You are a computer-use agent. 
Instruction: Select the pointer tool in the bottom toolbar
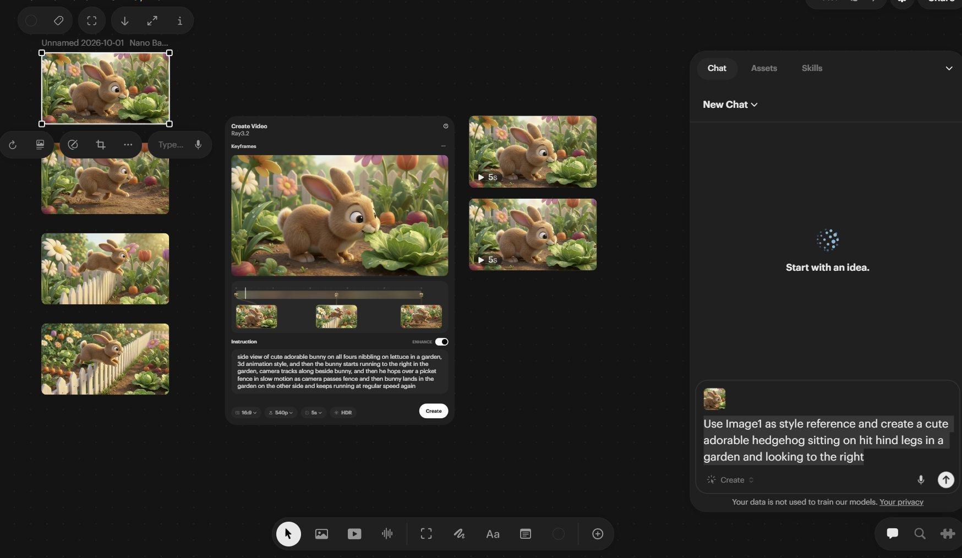pos(288,534)
